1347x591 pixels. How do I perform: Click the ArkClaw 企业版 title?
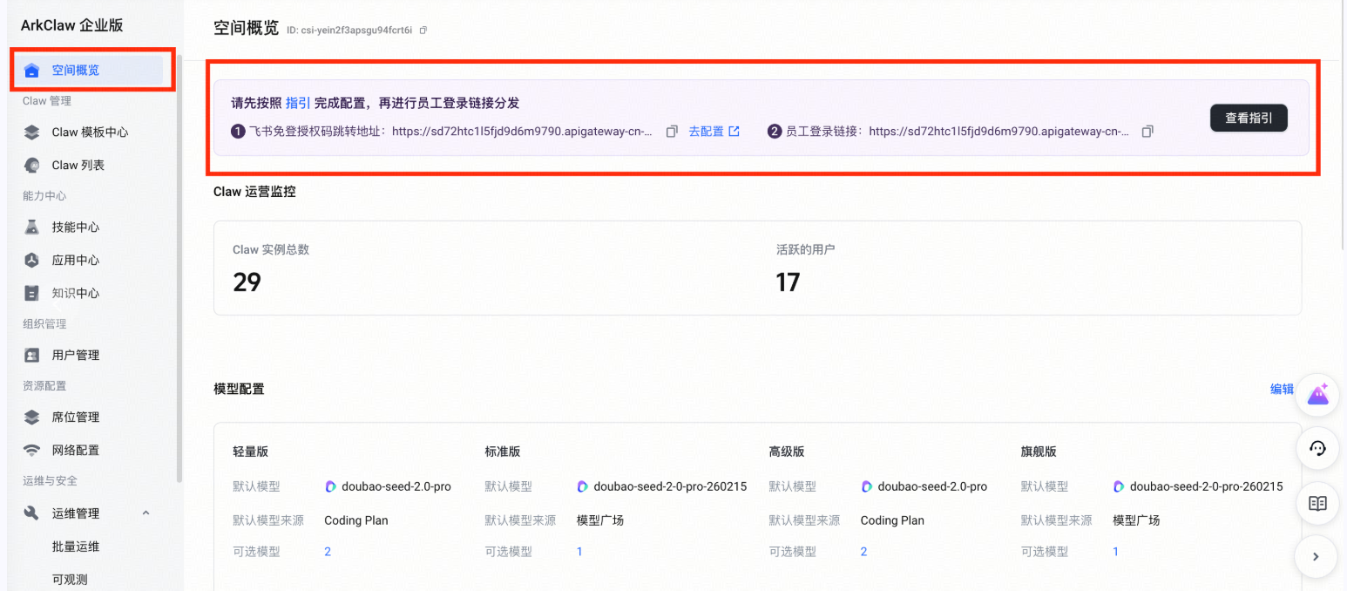click(x=72, y=25)
